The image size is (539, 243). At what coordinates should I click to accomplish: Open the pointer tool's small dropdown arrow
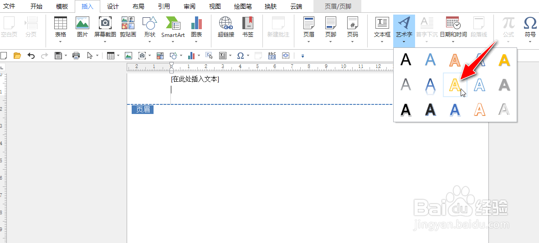coord(98,56)
